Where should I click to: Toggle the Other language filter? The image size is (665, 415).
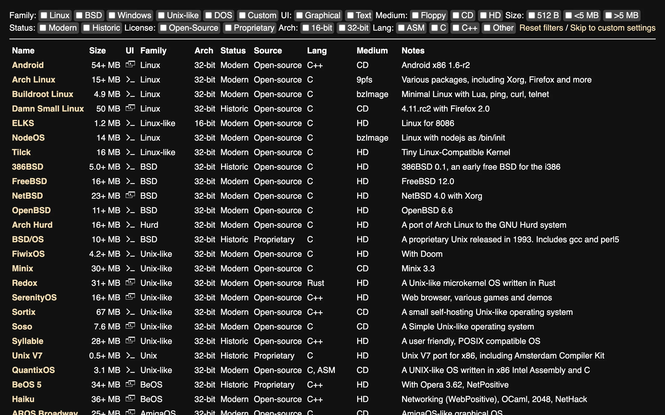tap(487, 28)
